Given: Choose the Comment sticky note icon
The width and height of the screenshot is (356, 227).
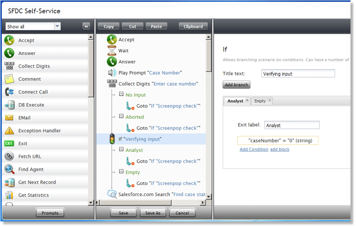Looking at the screenshot, I should click(x=9, y=79).
